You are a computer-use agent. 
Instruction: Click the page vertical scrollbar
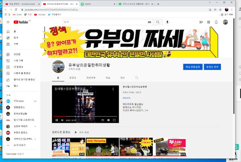234,66
